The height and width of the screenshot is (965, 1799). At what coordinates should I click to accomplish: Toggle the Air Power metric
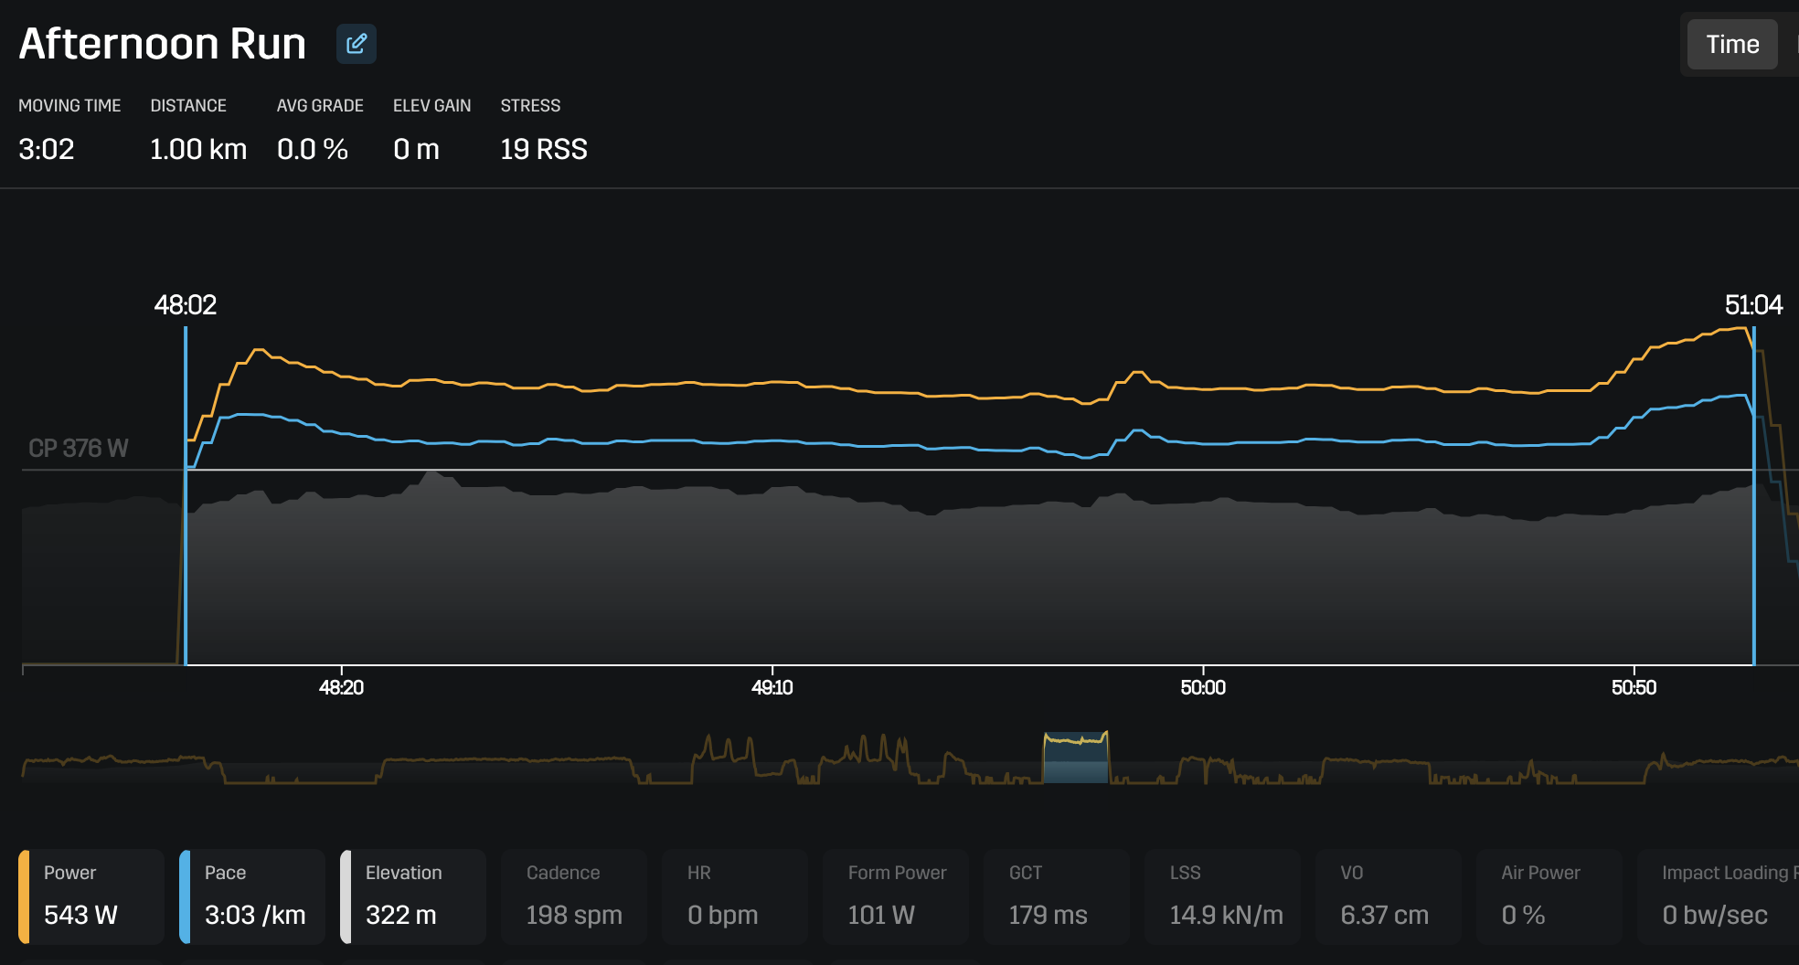pyautogui.click(x=1549, y=896)
